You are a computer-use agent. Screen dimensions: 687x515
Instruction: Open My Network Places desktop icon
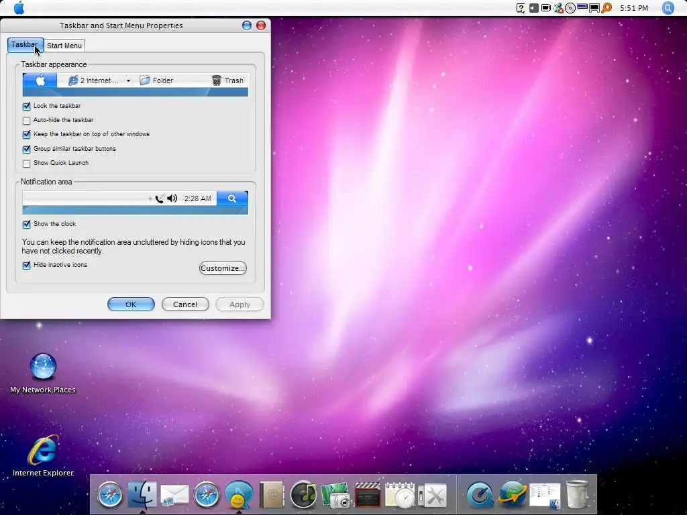click(43, 373)
